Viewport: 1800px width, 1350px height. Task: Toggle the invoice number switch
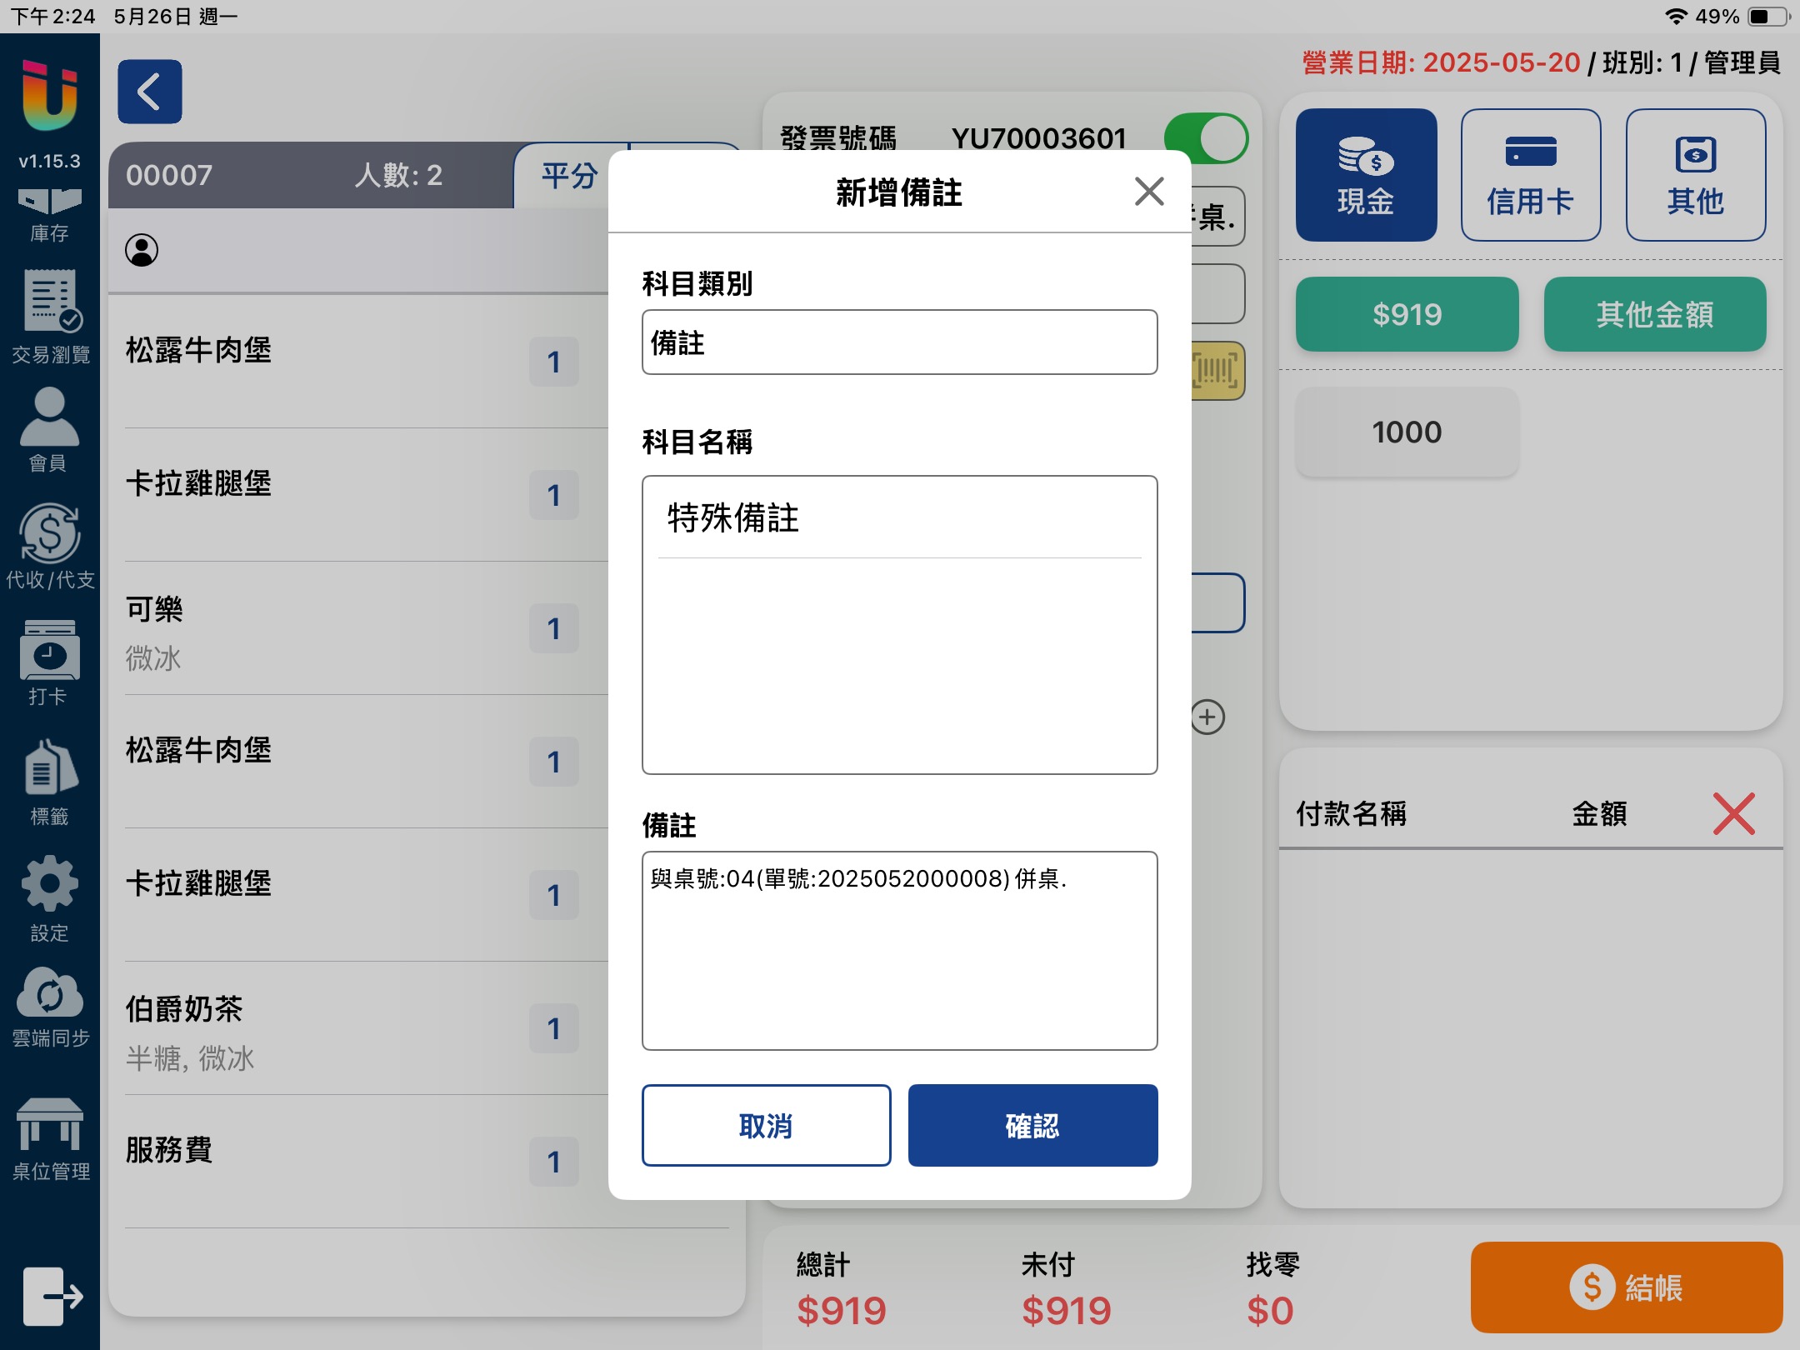point(1205,138)
